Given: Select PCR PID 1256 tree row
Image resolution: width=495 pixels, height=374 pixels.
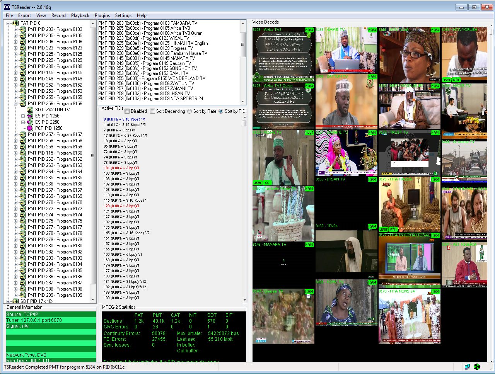Looking at the screenshot, I should pyautogui.click(x=49, y=128).
